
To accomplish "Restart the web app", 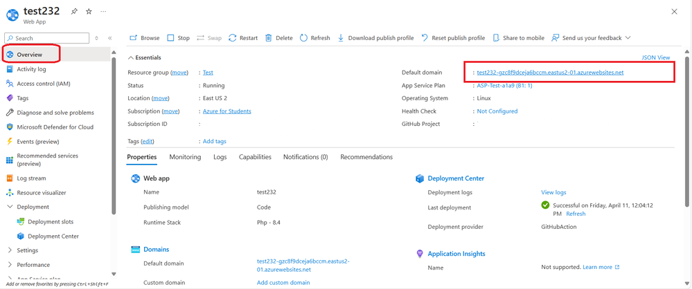I will point(243,38).
